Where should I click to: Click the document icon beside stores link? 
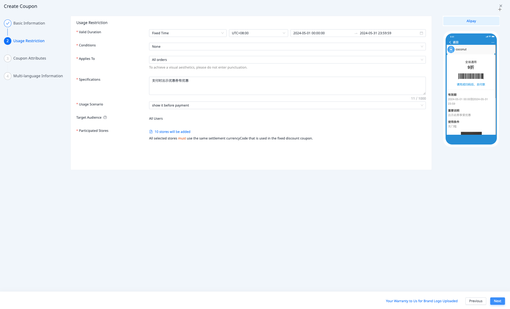point(151,132)
